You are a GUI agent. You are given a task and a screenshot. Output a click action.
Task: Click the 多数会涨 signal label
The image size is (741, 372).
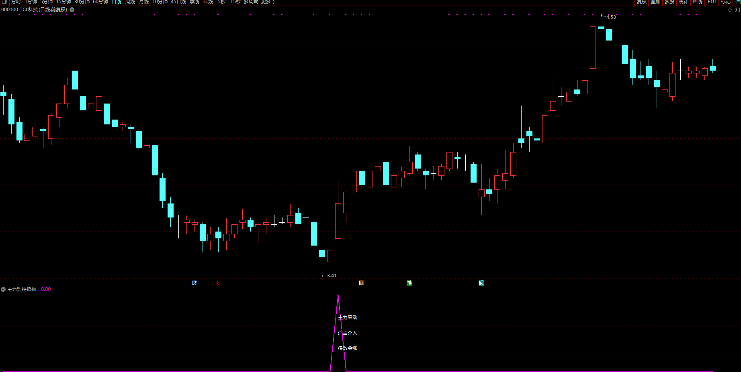[x=348, y=348]
